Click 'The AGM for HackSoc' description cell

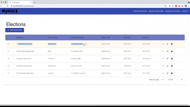pyautogui.click(x=78, y=73)
